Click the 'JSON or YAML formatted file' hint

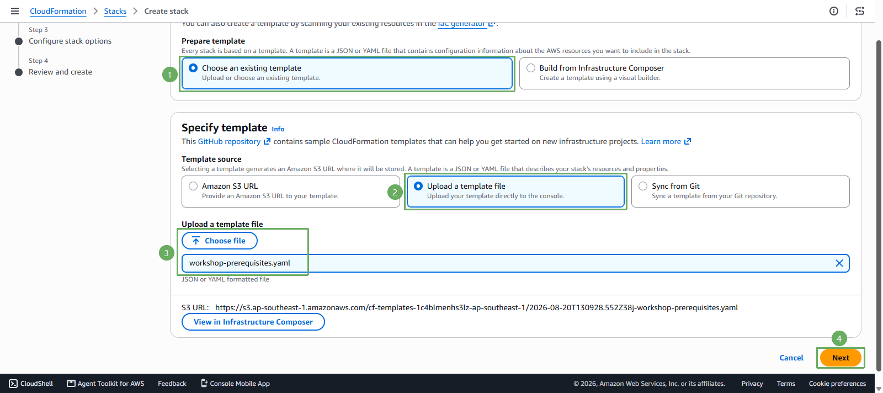click(x=225, y=279)
